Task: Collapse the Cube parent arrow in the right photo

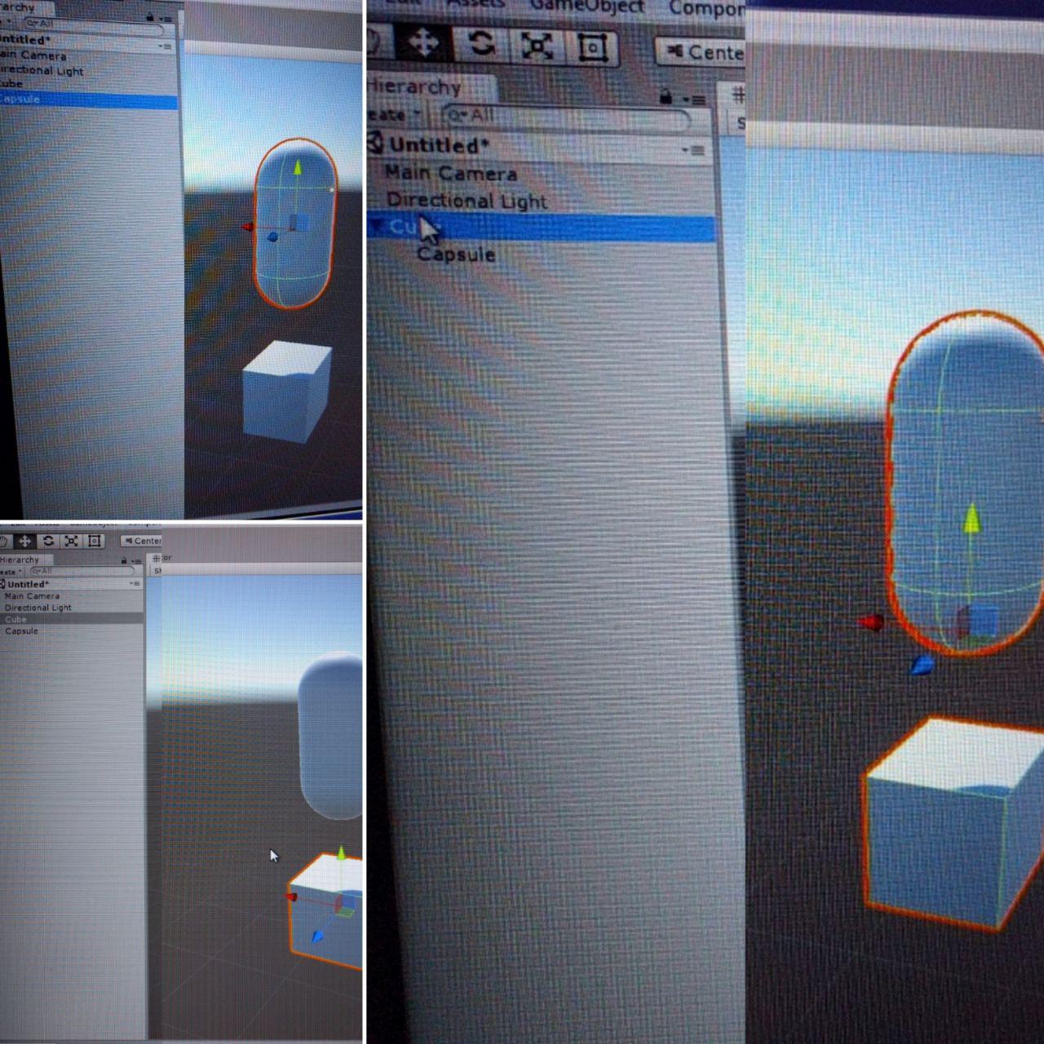Action: [376, 225]
